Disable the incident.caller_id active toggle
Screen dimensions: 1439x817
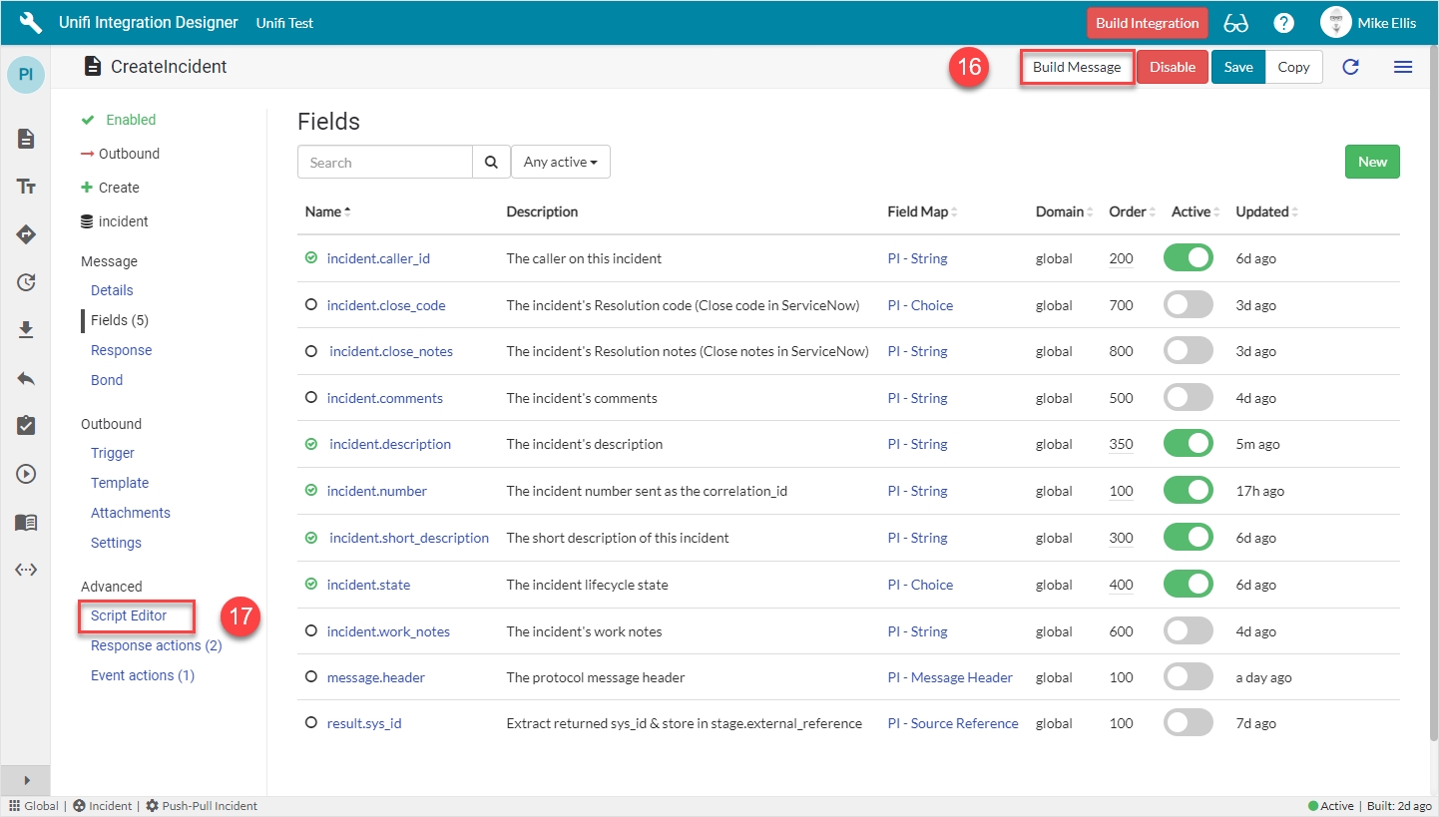pos(1188,258)
